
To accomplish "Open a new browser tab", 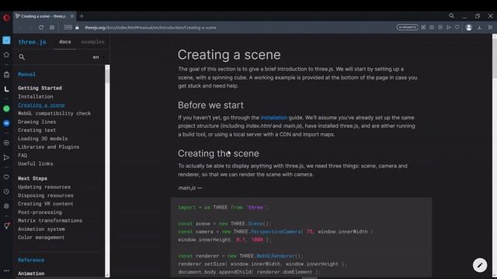I will [x=82, y=16].
